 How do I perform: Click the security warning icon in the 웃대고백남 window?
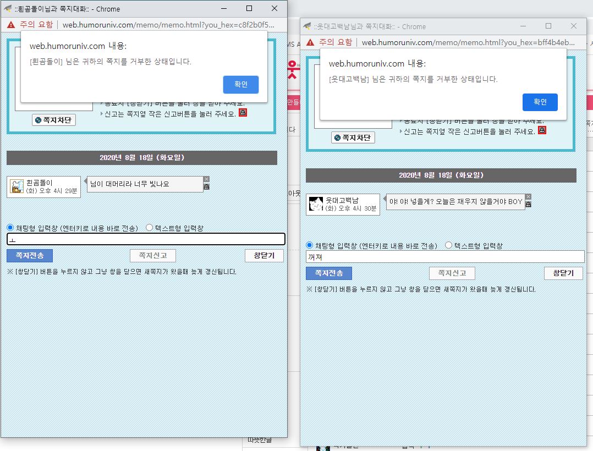coord(310,42)
